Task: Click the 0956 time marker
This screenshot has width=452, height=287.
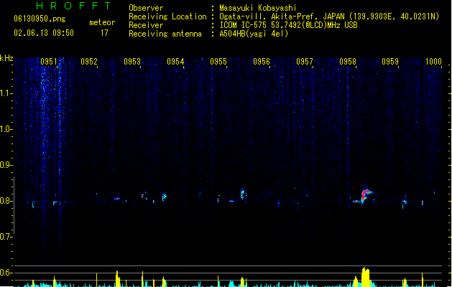Action: (262, 62)
